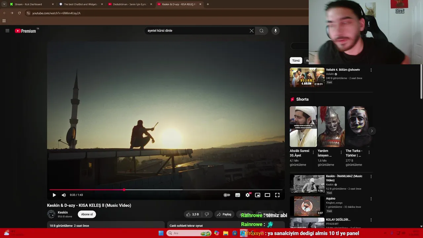Click the KOLAY DEĞİLDİR... video title

(x=338, y=219)
